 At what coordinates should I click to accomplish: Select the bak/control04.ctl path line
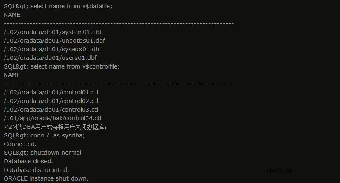52,118
